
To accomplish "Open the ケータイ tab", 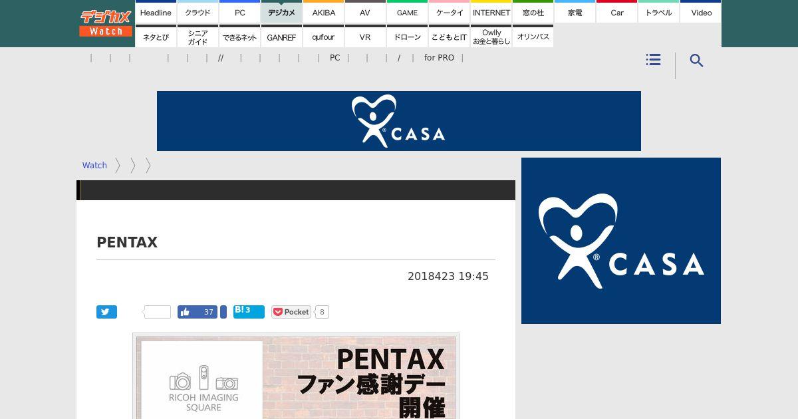I will tap(449, 13).
